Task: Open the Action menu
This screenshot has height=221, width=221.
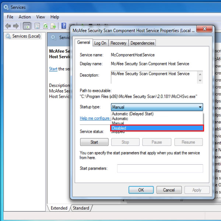Action: [x=25, y=17]
